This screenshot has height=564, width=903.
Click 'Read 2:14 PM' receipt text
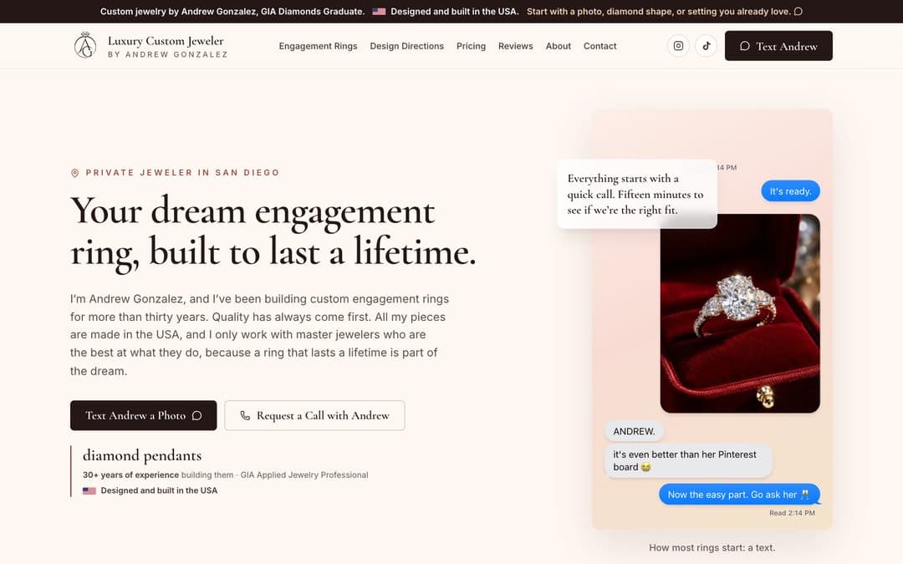[792, 513]
